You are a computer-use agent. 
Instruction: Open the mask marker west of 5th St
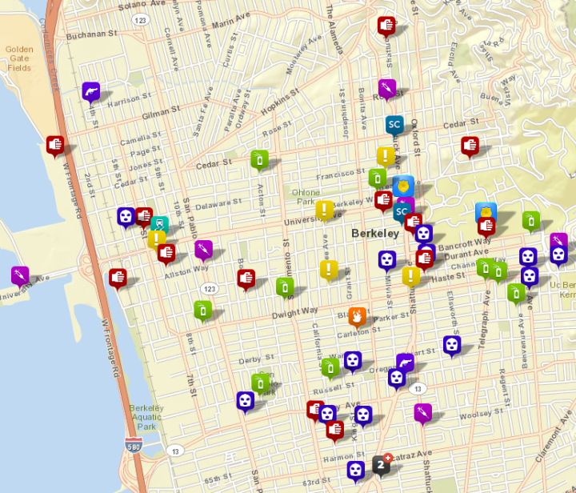tap(126, 218)
